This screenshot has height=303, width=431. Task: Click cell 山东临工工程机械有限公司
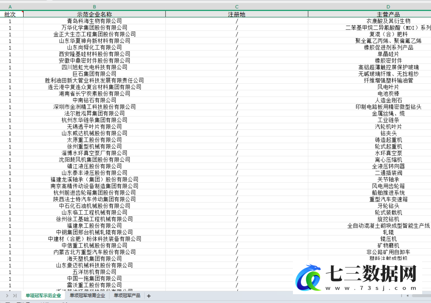tap(94, 212)
